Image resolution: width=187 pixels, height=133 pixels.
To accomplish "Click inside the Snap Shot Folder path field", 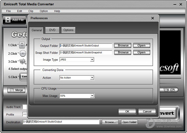I will [x=86, y=53].
